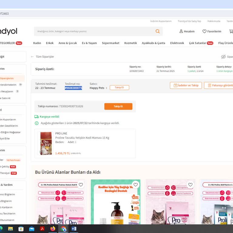Open the Ev & Yaşam category
233x233 pixels.
[89, 43]
